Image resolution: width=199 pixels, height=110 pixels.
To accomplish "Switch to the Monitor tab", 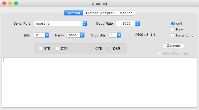I will 126,13.
